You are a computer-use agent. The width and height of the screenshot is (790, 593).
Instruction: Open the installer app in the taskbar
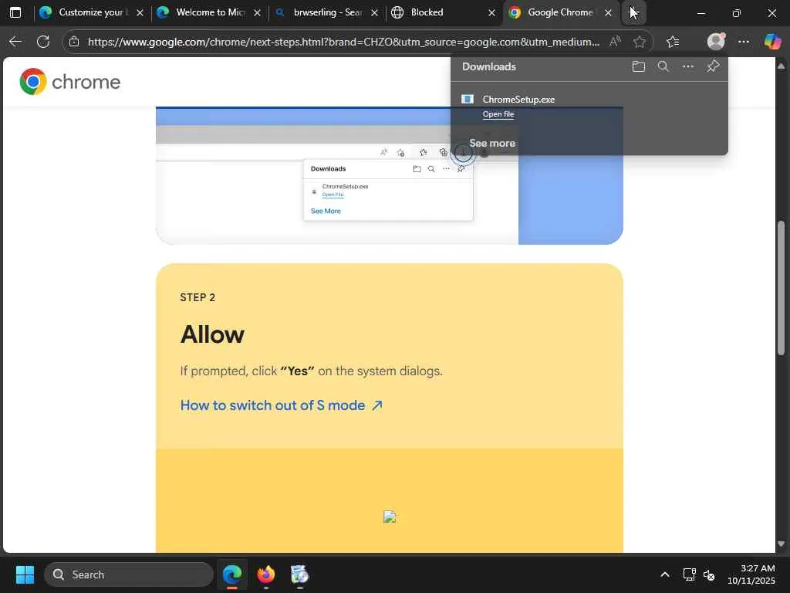(x=299, y=574)
